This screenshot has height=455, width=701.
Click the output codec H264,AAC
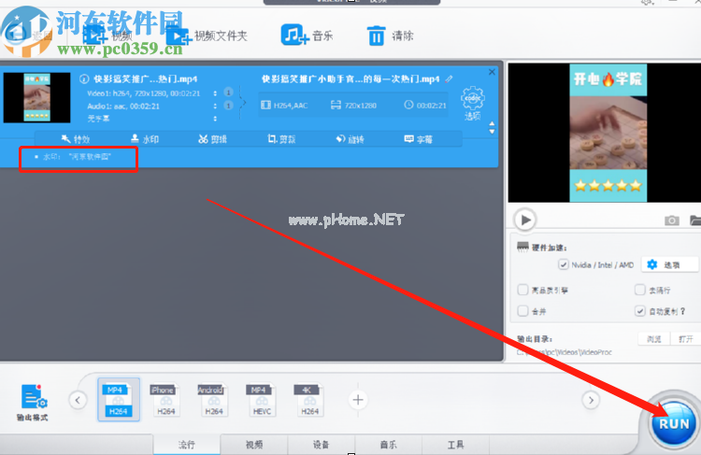click(x=284, y=106)
